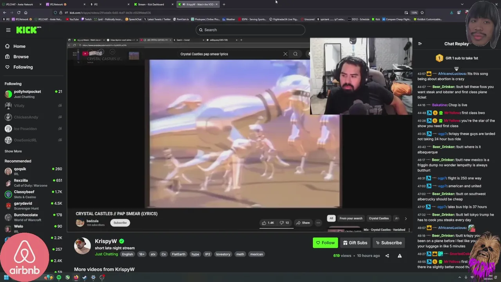Click the browser home icon
This screenshot has height=282, width=501.
pos(25,13)
